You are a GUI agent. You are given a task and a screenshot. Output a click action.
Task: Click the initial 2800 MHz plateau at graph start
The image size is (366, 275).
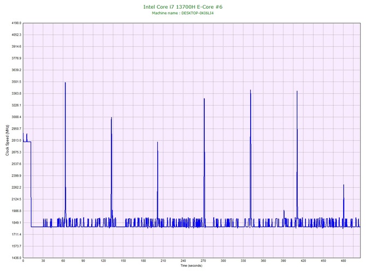27,142
